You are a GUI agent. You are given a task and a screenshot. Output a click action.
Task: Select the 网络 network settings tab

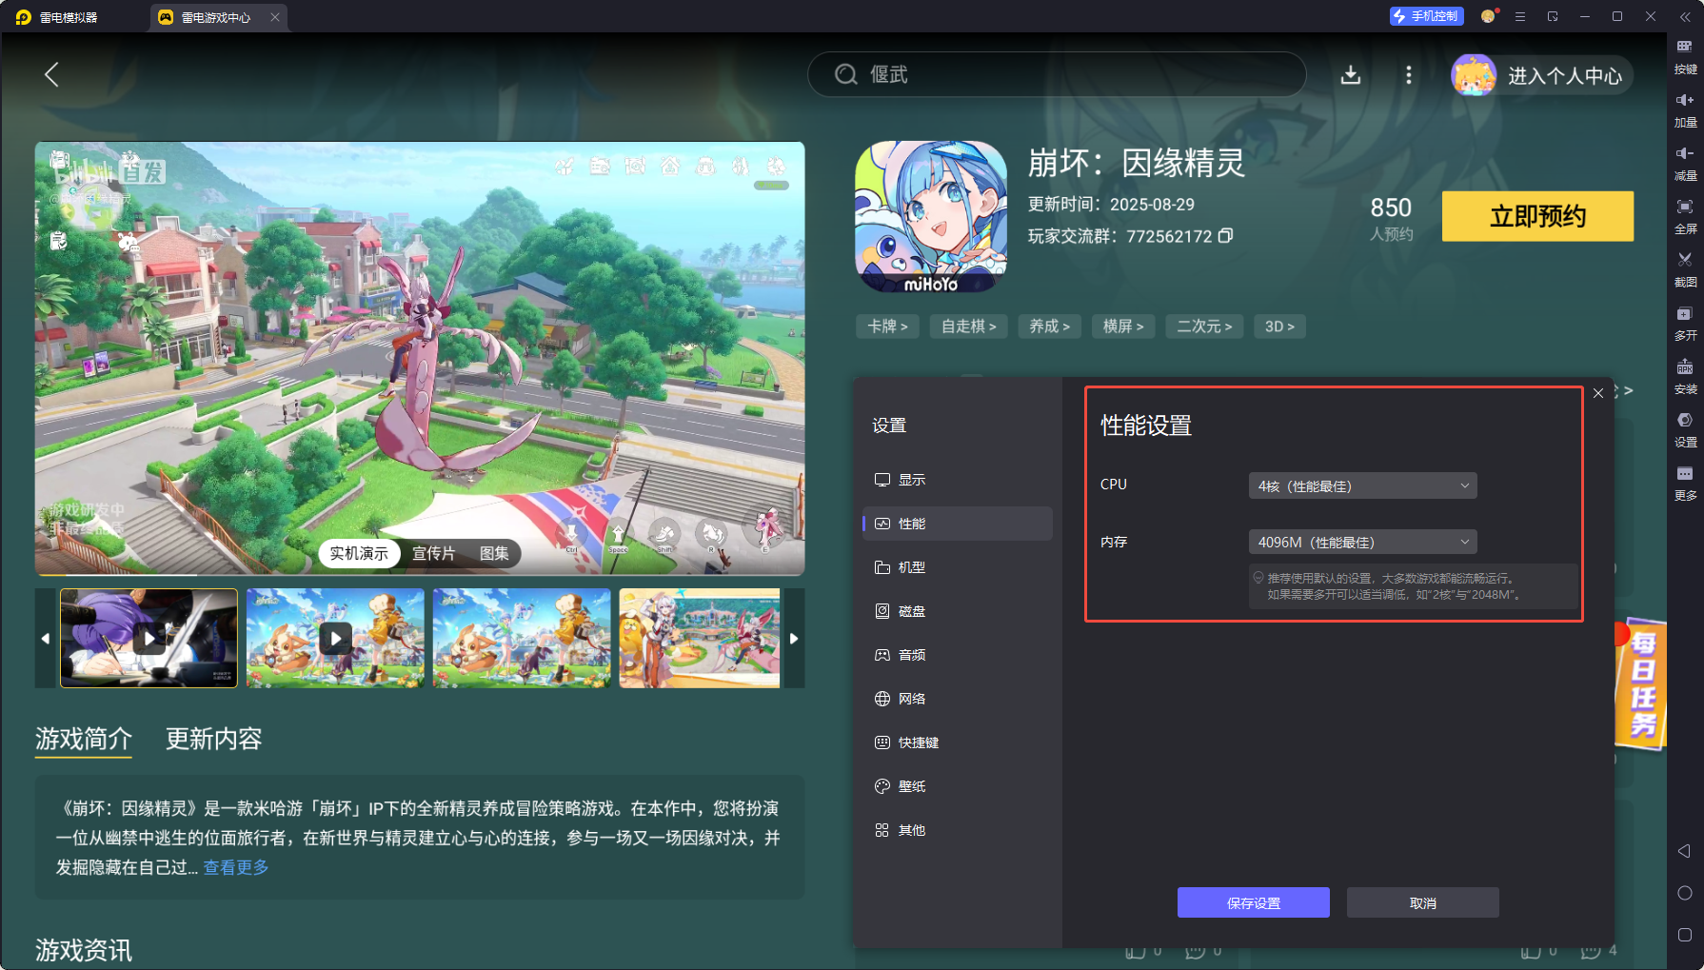958,699
